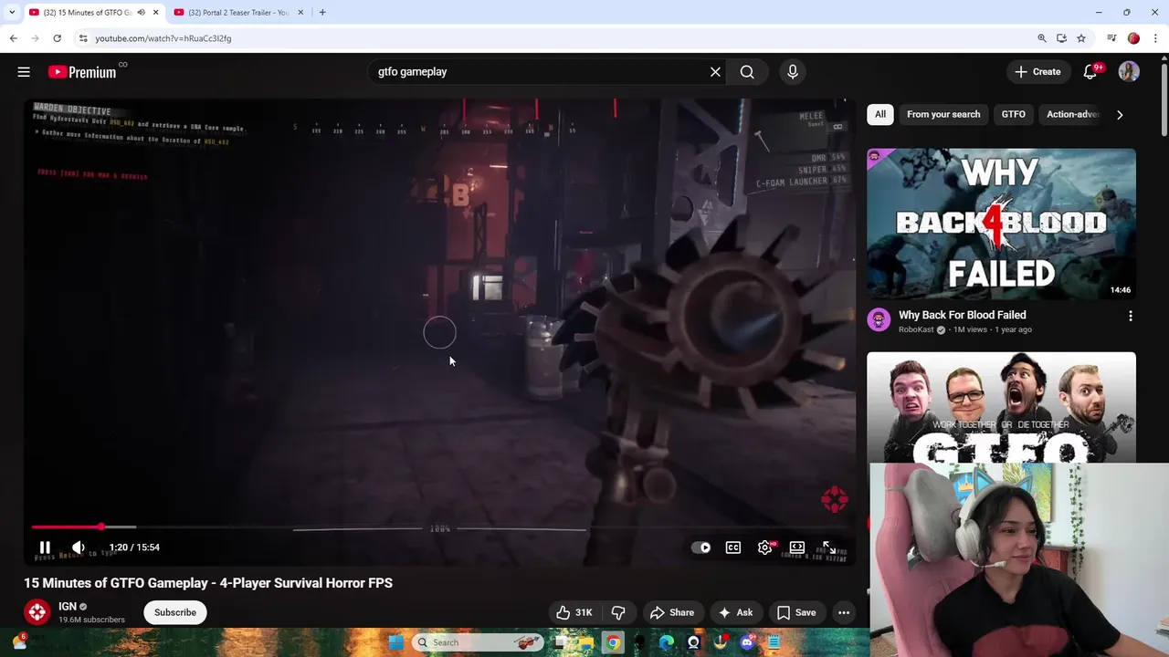Viewport: 1169px width, 657px height.
Task: Open the Create menu
Action: (x=1037, y=72)
